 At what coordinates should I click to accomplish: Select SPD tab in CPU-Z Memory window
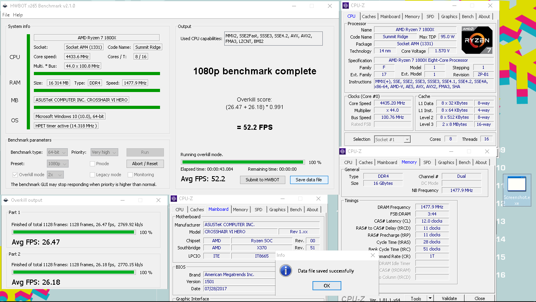click(x=427, y=162)
